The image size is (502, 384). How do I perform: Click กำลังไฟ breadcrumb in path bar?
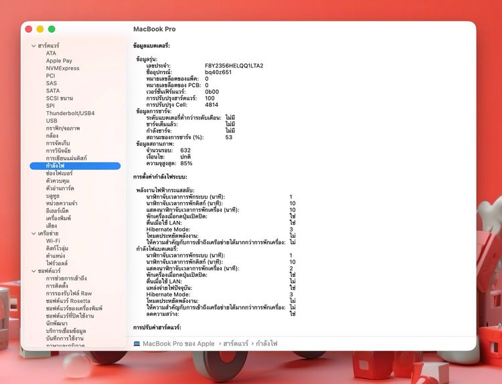(x=266, y=344)
